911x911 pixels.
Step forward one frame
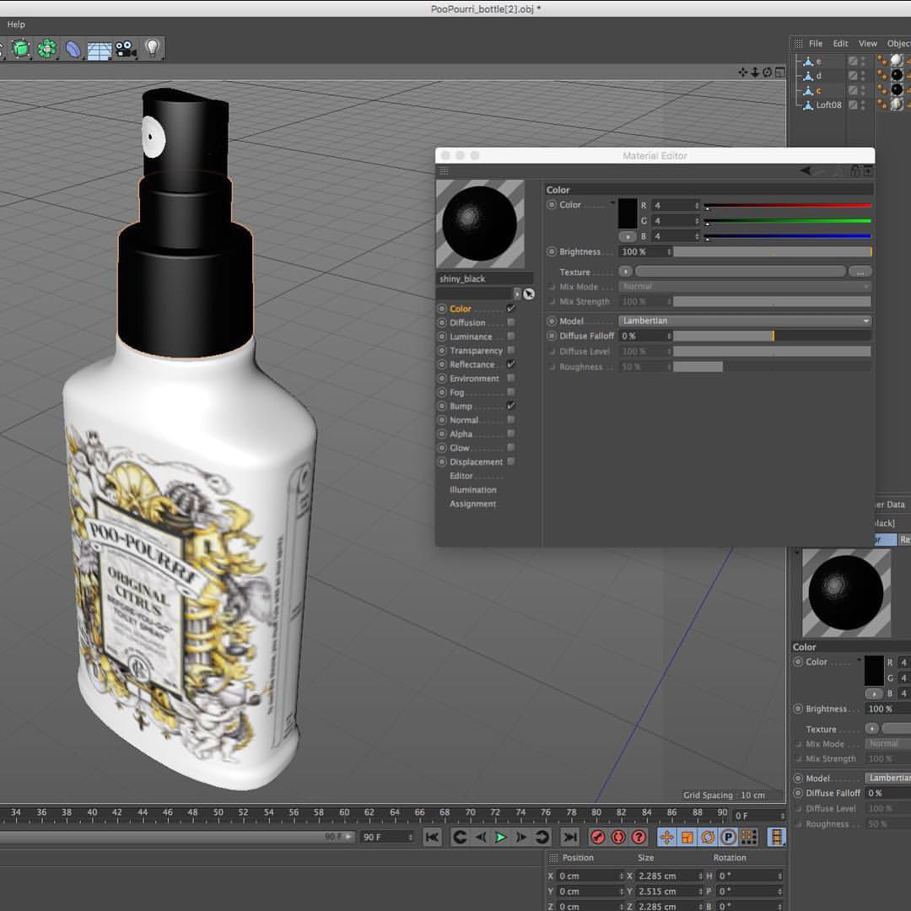point(521,837)
